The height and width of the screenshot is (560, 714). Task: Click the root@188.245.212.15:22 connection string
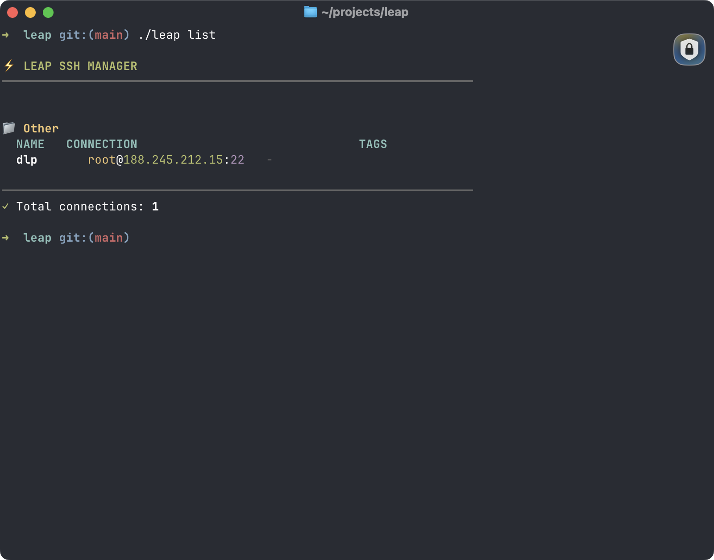pyautogui.click(x=166, y=160)
